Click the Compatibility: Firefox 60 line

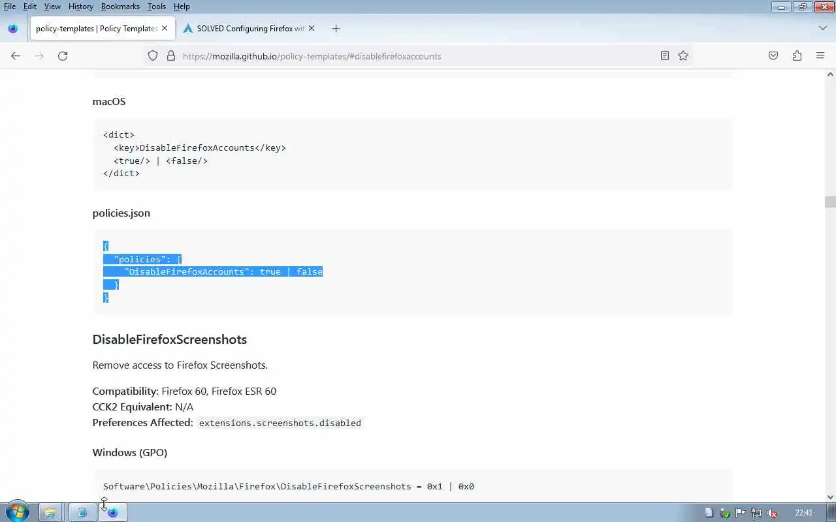184,391
